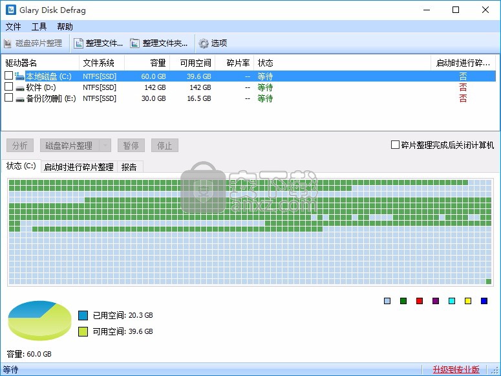Open the 文件 menu
Screen dimensions: 501x376
(14, 27)
